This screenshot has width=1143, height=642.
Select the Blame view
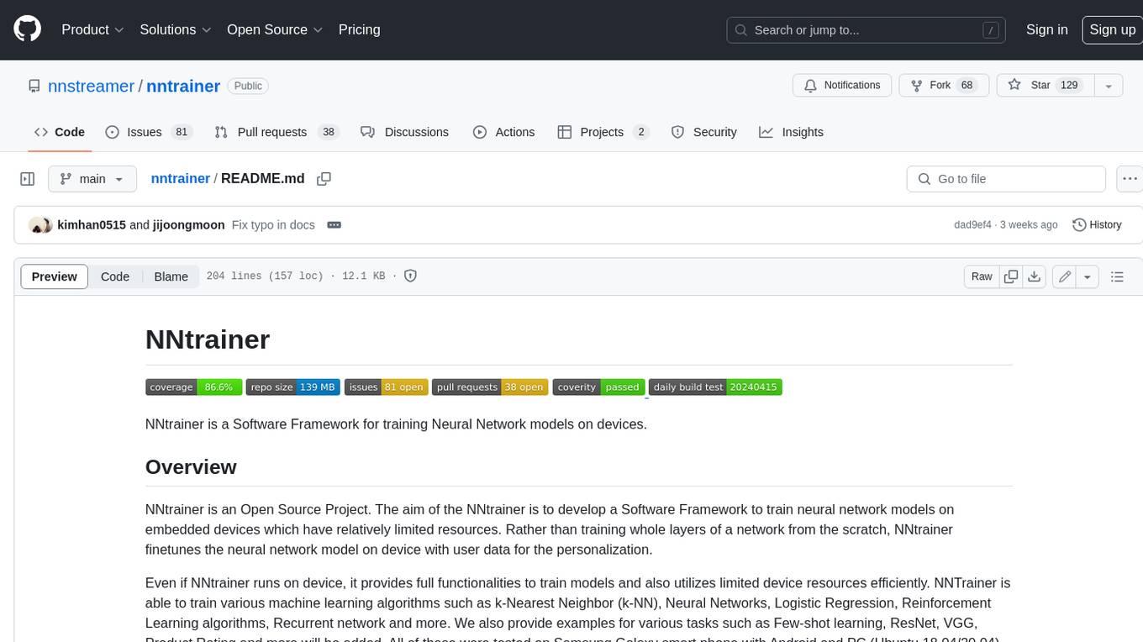coord(171,276)
